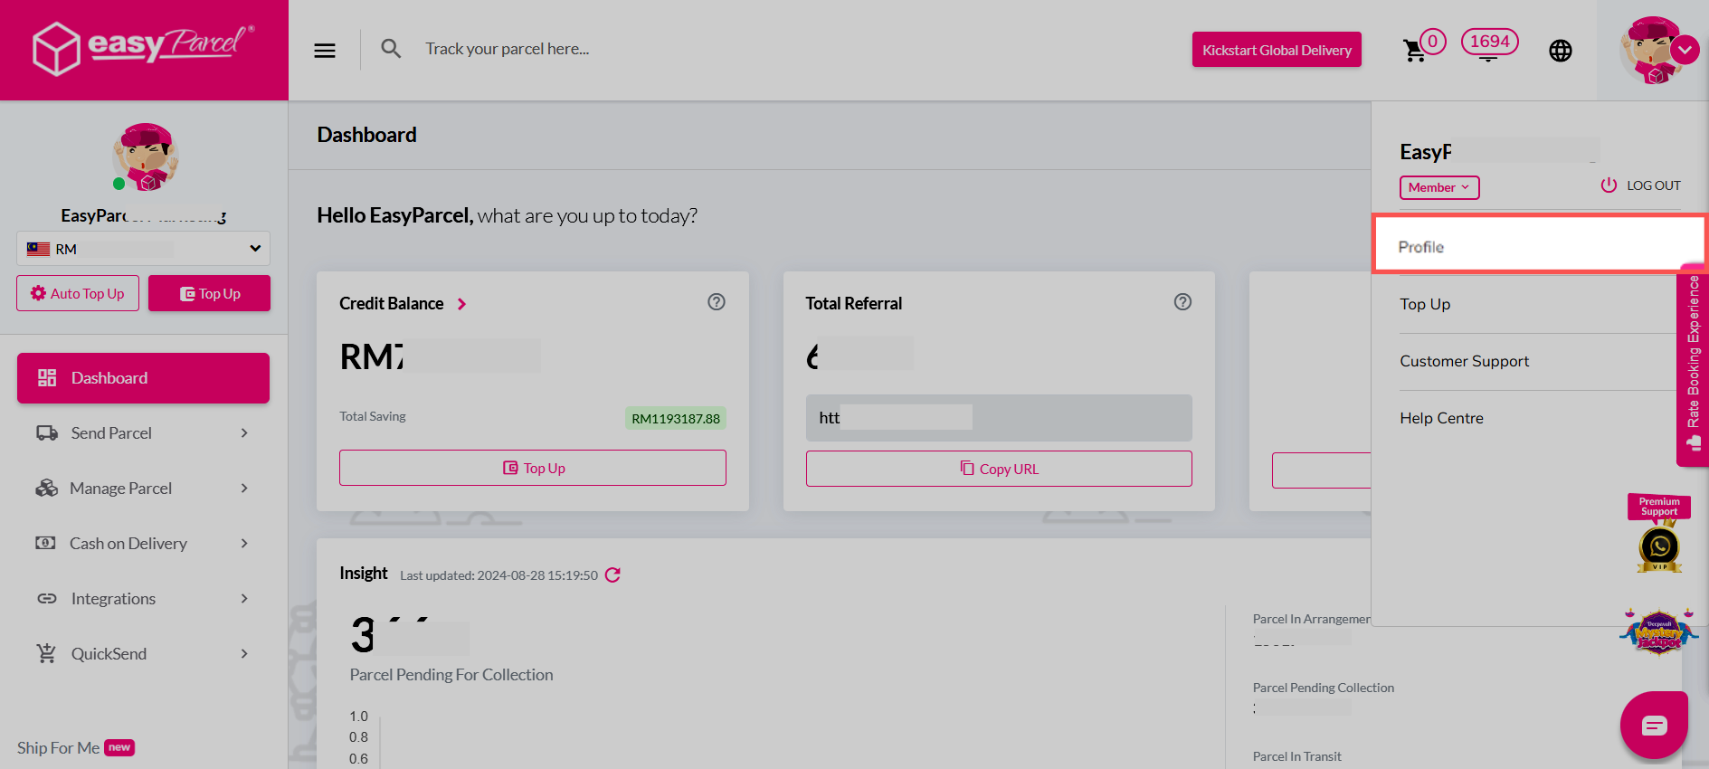
Task: Expand the QuickSend submenu chevron
Action: pos(244,654)
